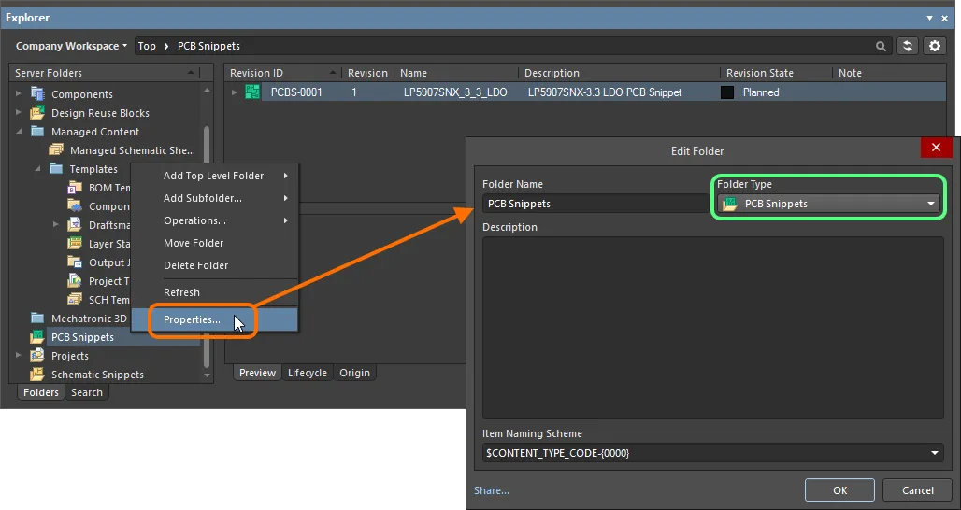Expand the Projects tree node

tap(19, 356)
